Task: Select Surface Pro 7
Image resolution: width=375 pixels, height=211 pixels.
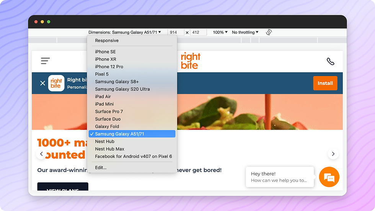Action: 132,112
